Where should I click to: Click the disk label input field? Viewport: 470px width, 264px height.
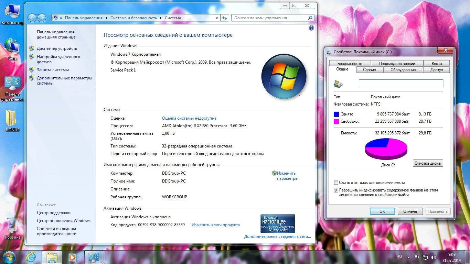pos(401,84)
